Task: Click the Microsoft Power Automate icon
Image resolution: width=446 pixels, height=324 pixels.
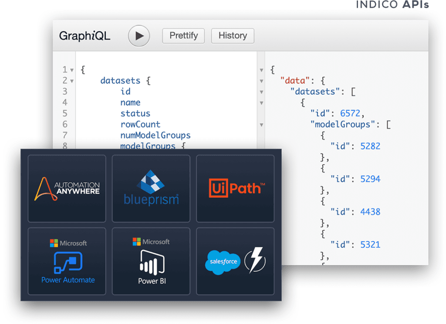Action: (68, 262)
